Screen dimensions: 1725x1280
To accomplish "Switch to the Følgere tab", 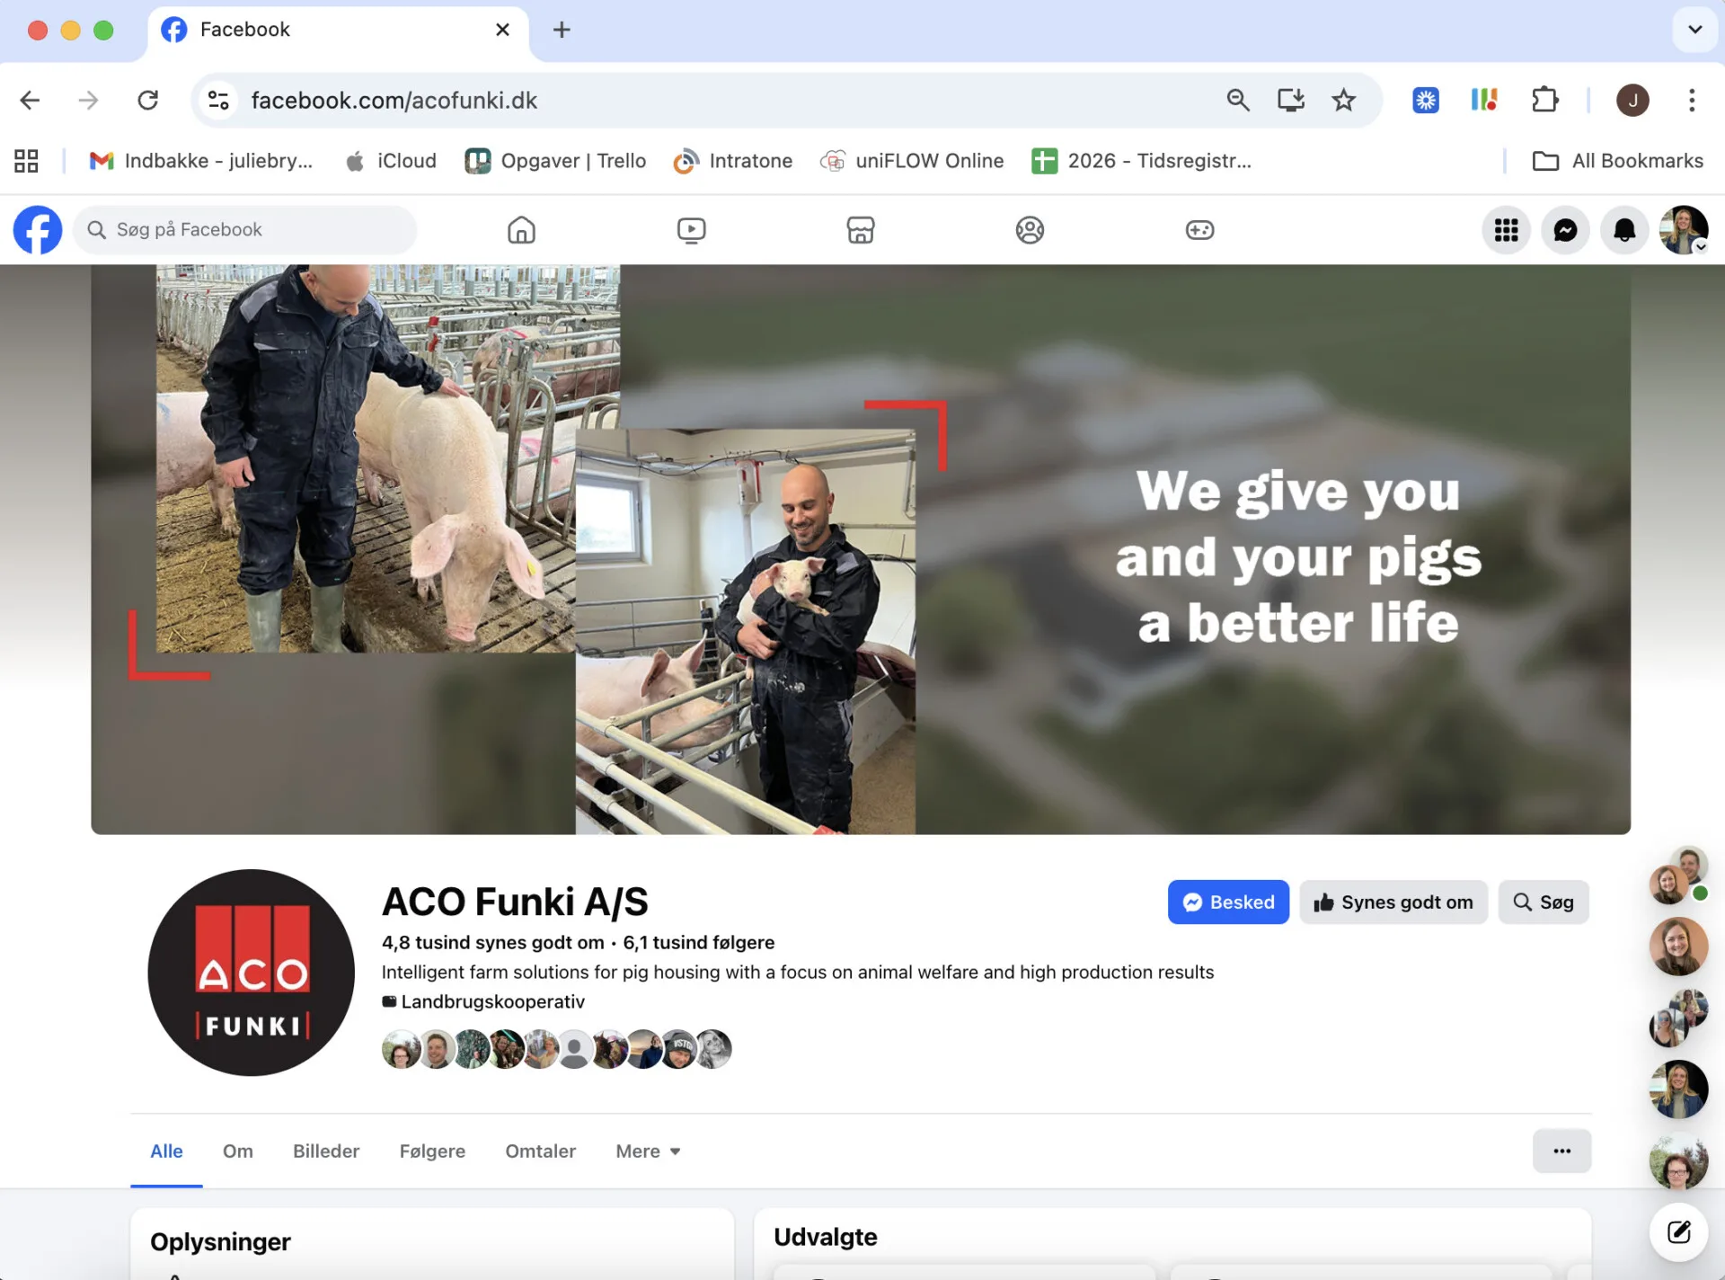I will [432, 1151].
